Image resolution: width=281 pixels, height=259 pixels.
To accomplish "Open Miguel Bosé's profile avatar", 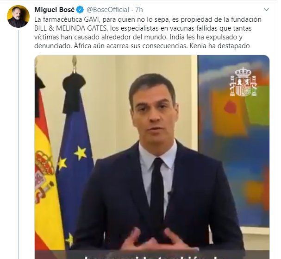I will (18, 16).
